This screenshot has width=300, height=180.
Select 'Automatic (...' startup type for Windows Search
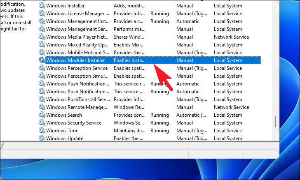(191, 115)
